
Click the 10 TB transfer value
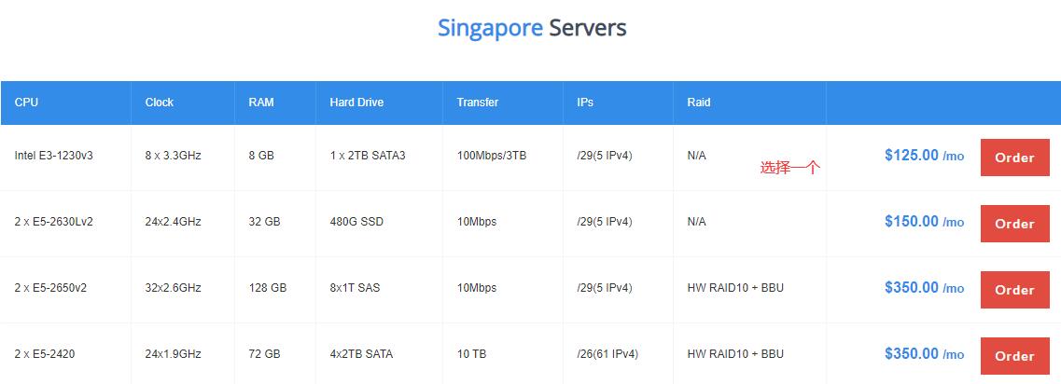(x=471, y=354)
